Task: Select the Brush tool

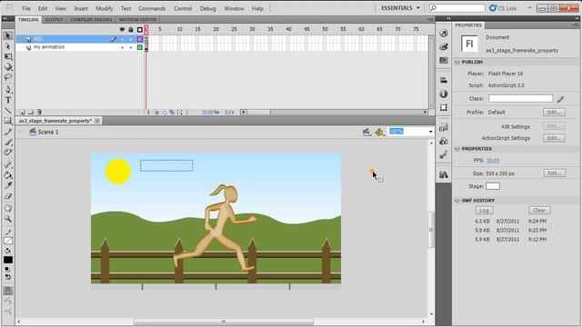Action: [x=8, y=142]
